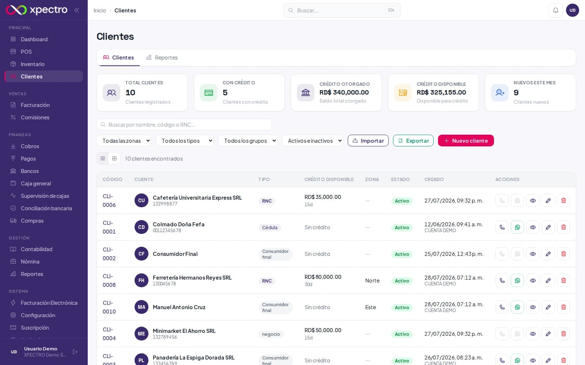Open notifications bell

coord(555,10)
